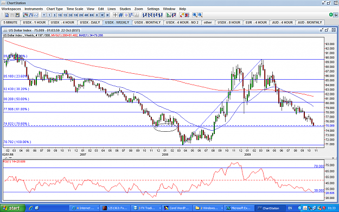Image resolution: width=339 pixels, height=212 pixels.
Task: Select the fourth line drawing tool
Action: [161, 15]
